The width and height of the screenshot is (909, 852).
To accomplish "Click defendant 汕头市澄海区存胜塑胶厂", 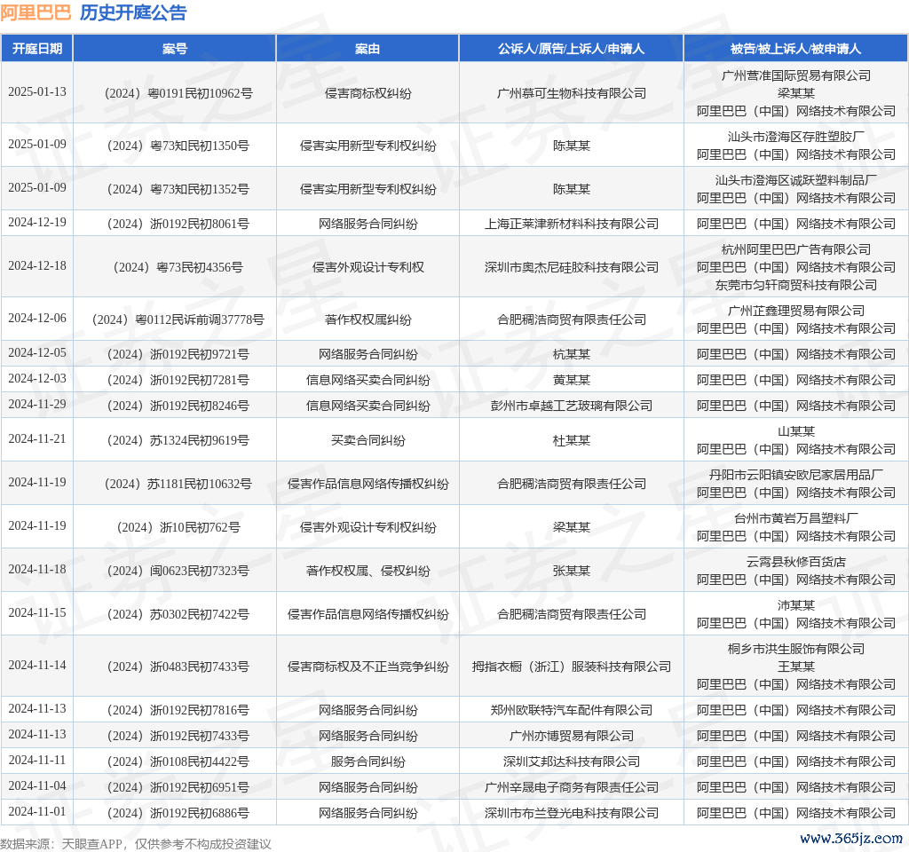I will [796, 137].
